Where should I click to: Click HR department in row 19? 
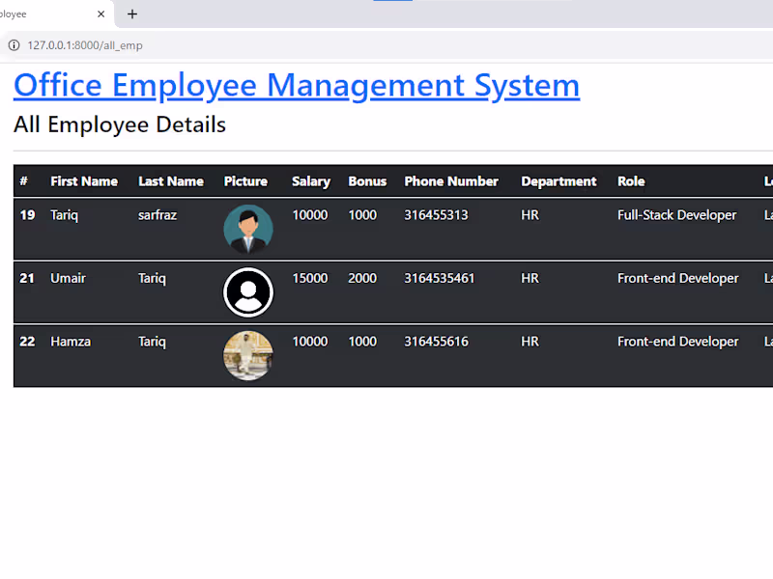[530, 215]
